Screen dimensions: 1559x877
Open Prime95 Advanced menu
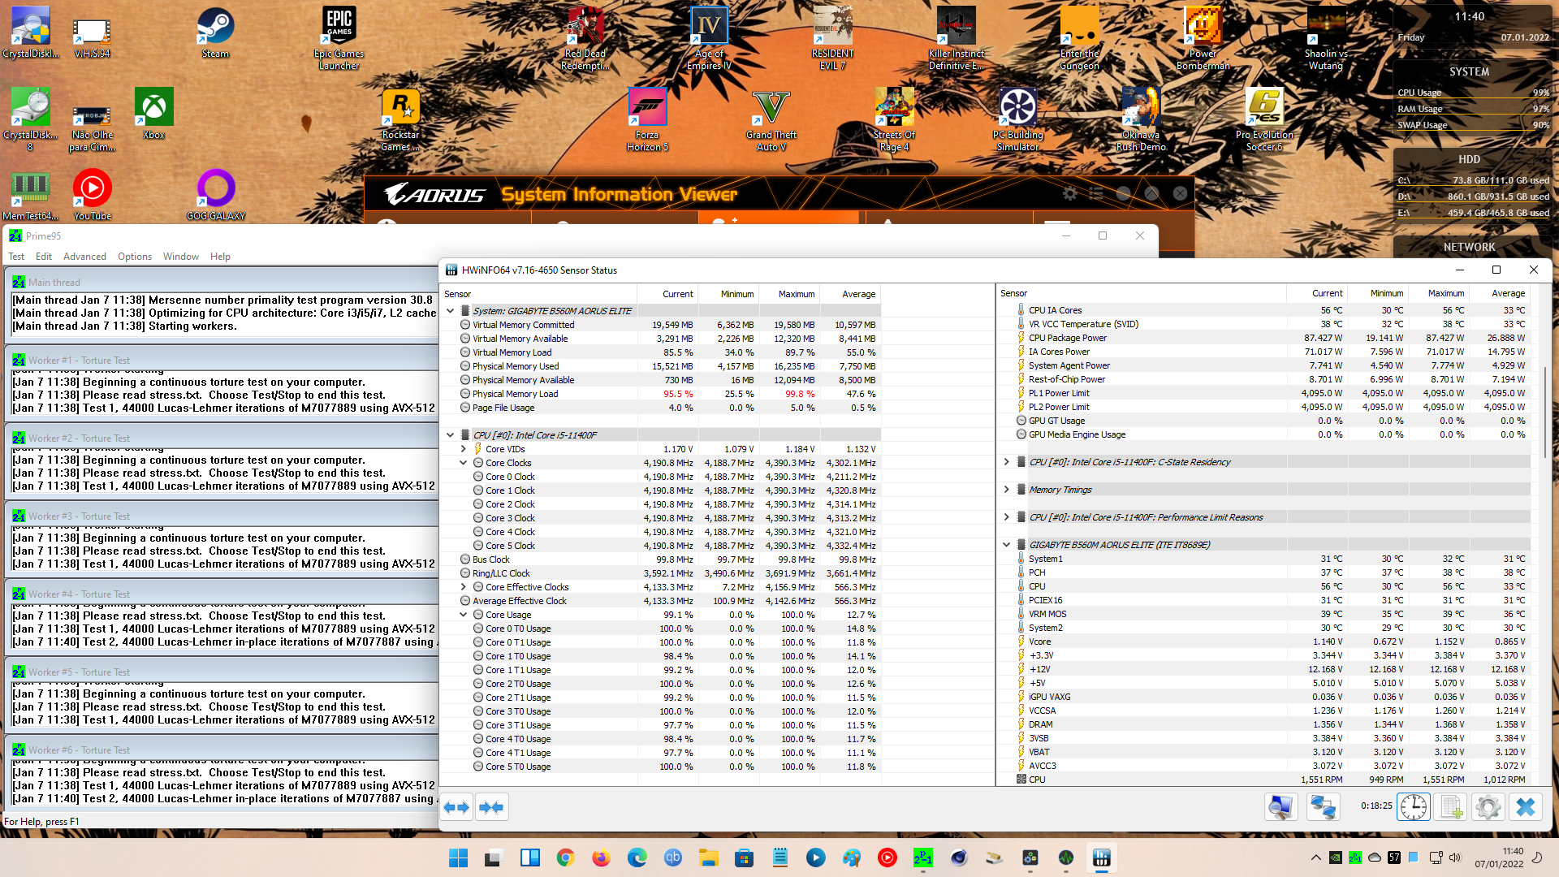coord(84,257)
